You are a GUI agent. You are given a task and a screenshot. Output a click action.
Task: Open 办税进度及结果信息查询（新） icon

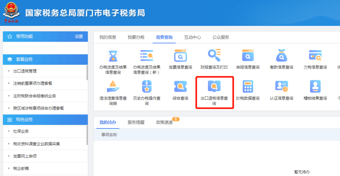coord(147,56)
